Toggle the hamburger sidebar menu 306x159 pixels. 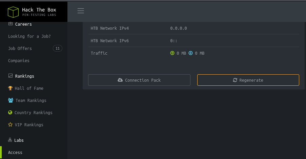[x=81, y=11]
